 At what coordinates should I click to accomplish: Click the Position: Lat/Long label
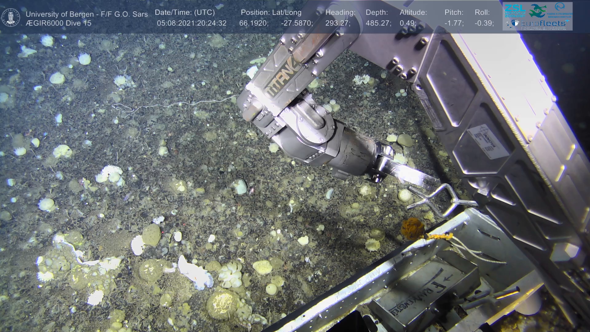click(271, 13)
